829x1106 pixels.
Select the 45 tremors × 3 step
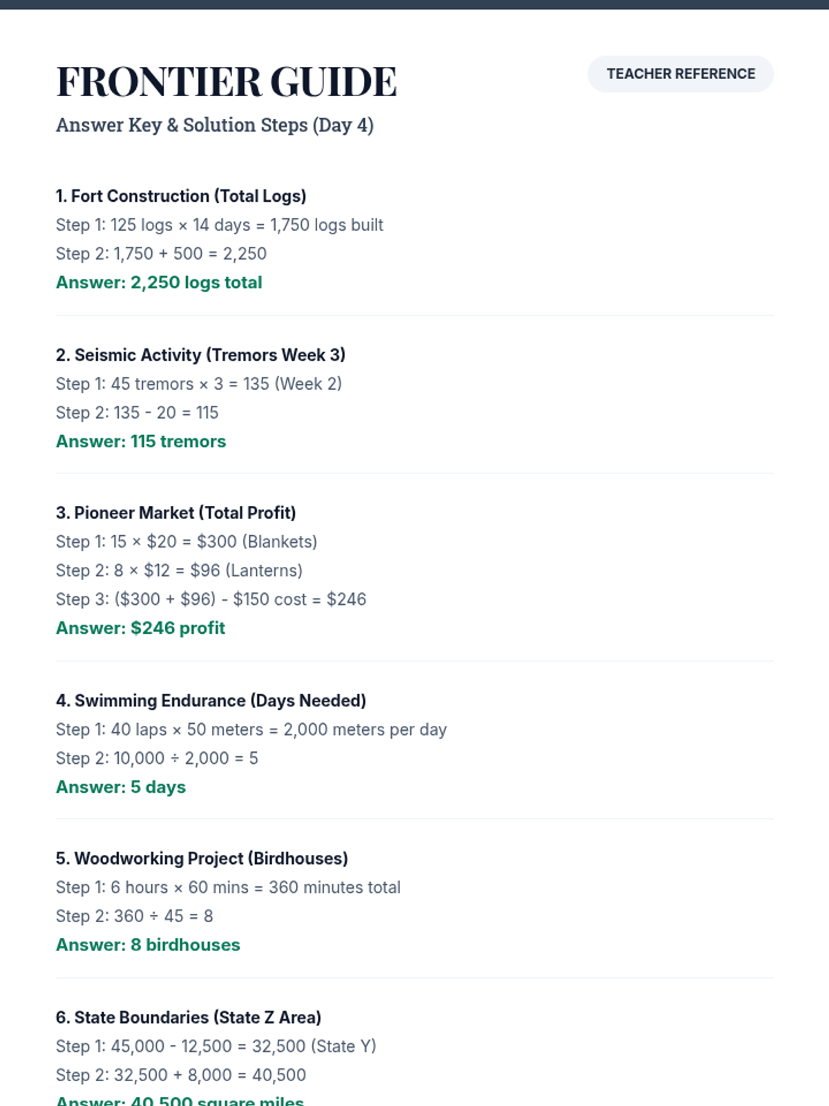click(x=198, y=384)
